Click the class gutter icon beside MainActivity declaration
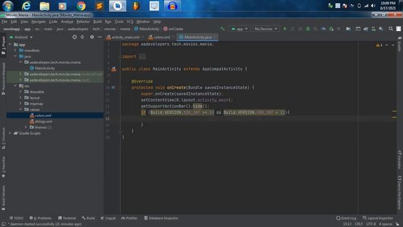Screen dimensions: 403x227 (113, 69)
